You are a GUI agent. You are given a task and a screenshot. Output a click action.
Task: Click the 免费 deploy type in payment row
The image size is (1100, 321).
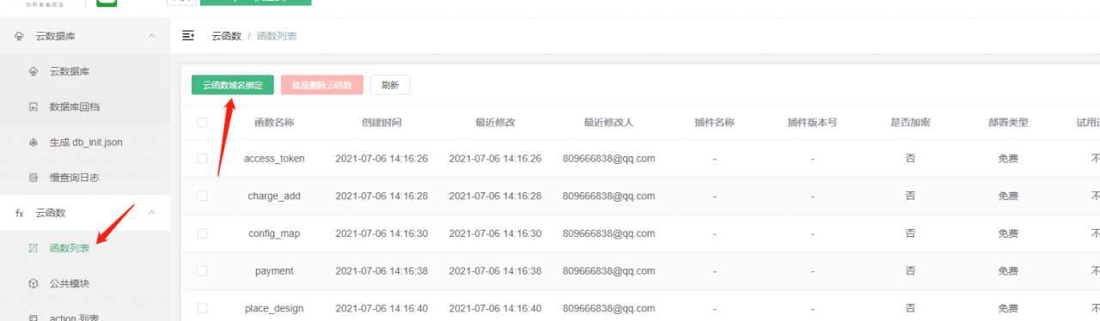pyautogui.click(x=1008, y=270)
